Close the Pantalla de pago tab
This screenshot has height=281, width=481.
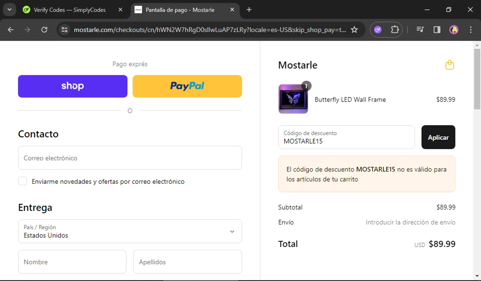pyautogui.click(x=232, y=10)
